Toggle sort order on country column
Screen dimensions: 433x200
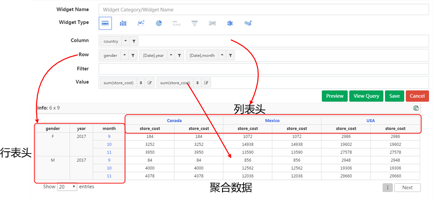point(126,41)
